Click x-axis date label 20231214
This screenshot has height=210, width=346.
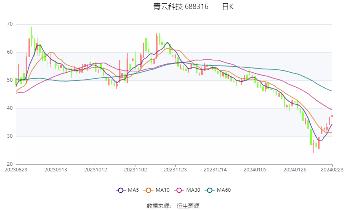click(215, 170)
